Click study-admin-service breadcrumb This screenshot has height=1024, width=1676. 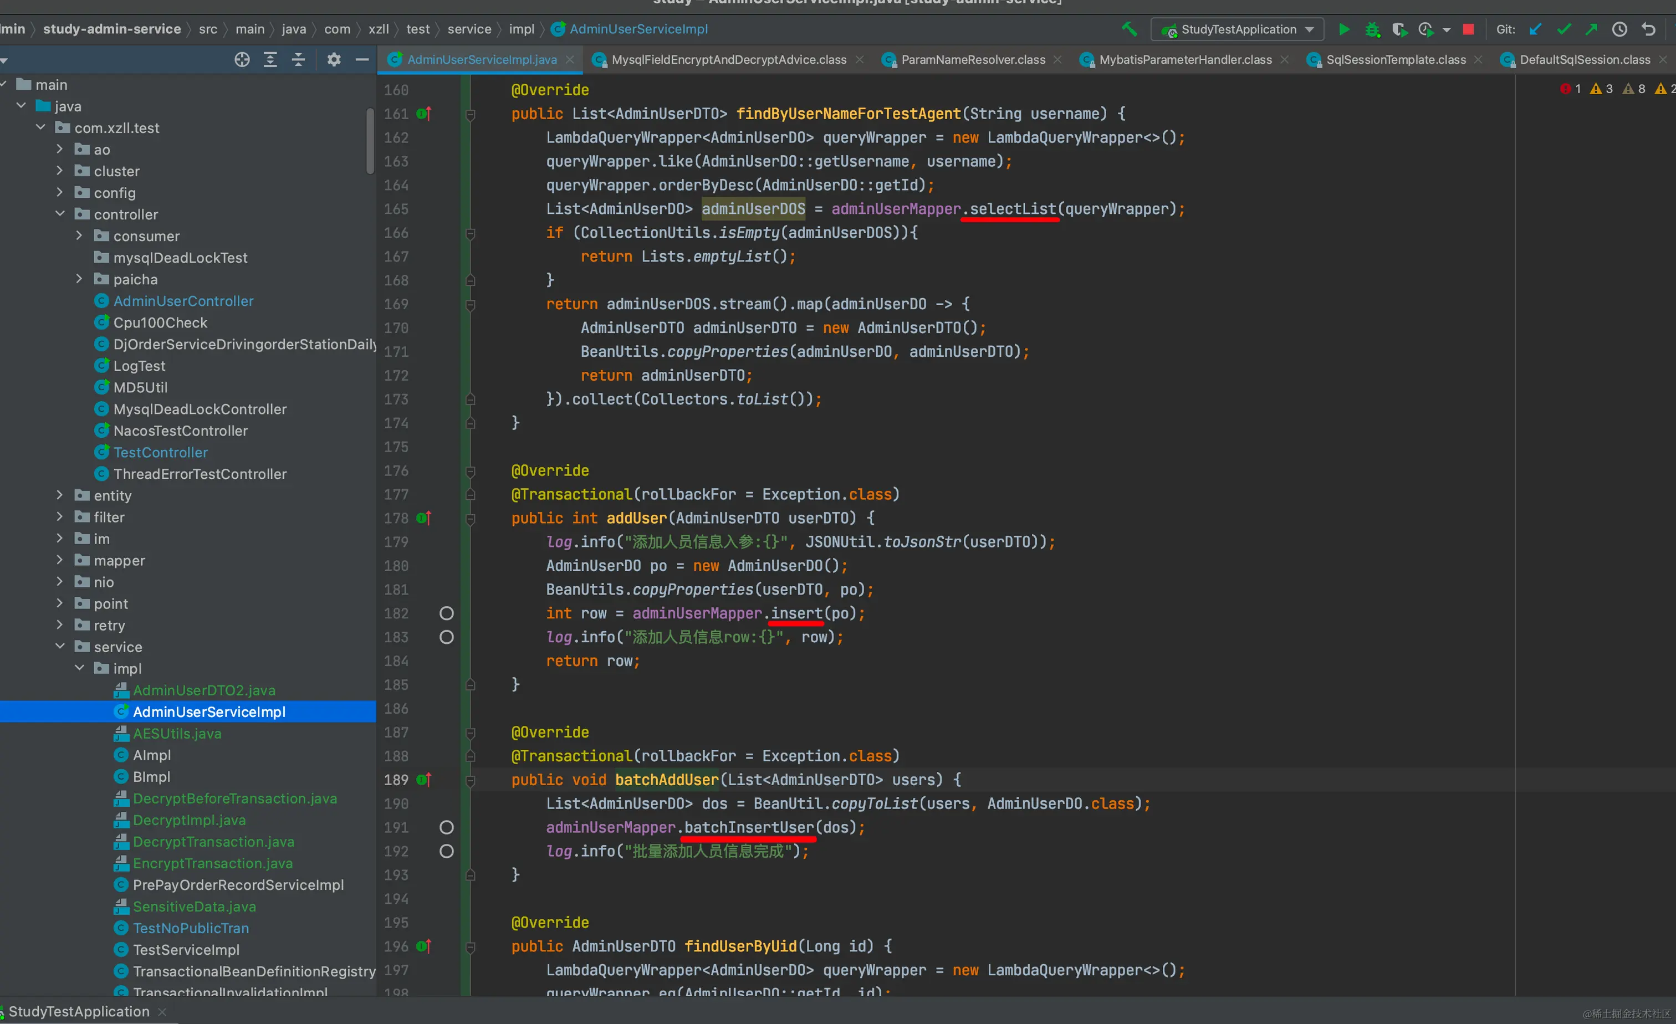(112, 29)
